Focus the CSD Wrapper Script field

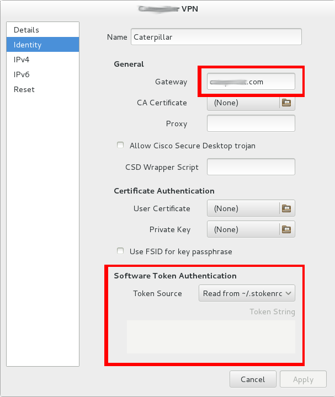pos(251,167)
